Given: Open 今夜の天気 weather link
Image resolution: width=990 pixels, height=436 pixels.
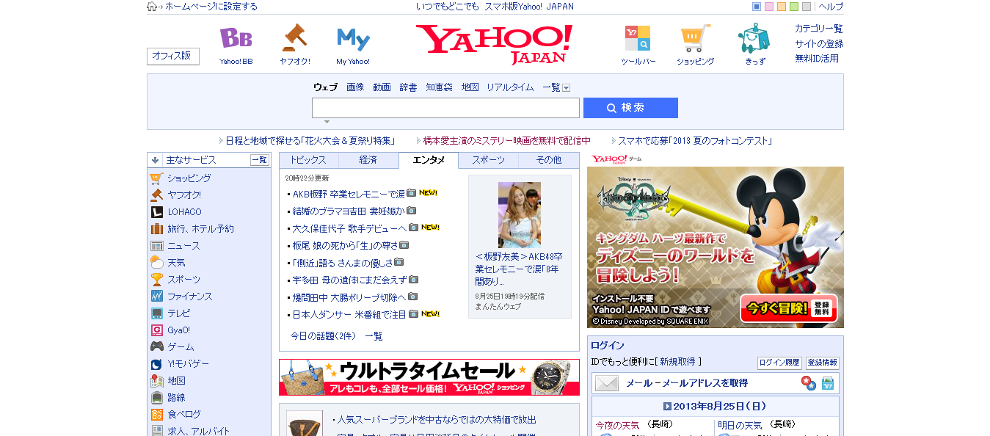Looking at the screenshot, I should coord(617,425).
